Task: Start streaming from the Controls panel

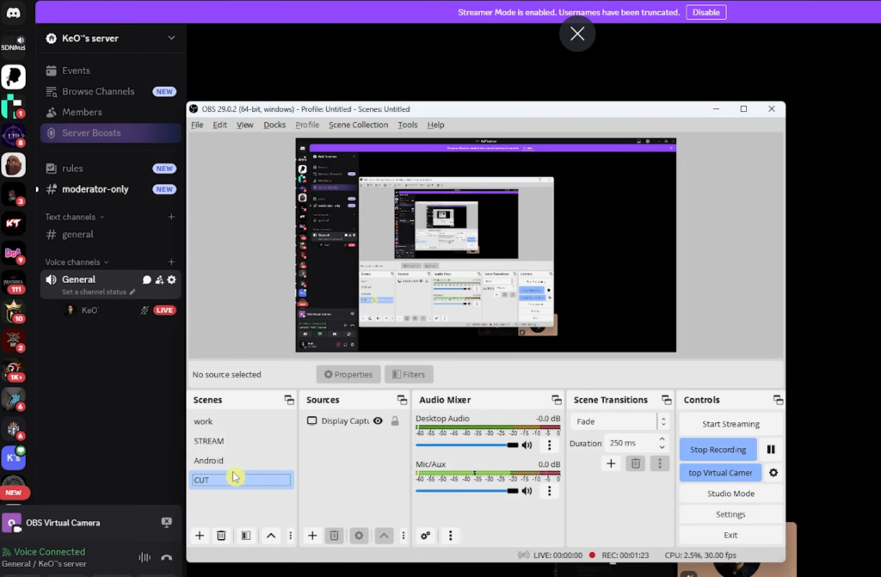Action: [730, 423]
